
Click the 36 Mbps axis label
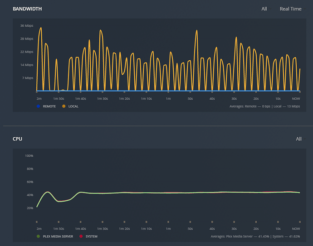click(x=27, y=26)
